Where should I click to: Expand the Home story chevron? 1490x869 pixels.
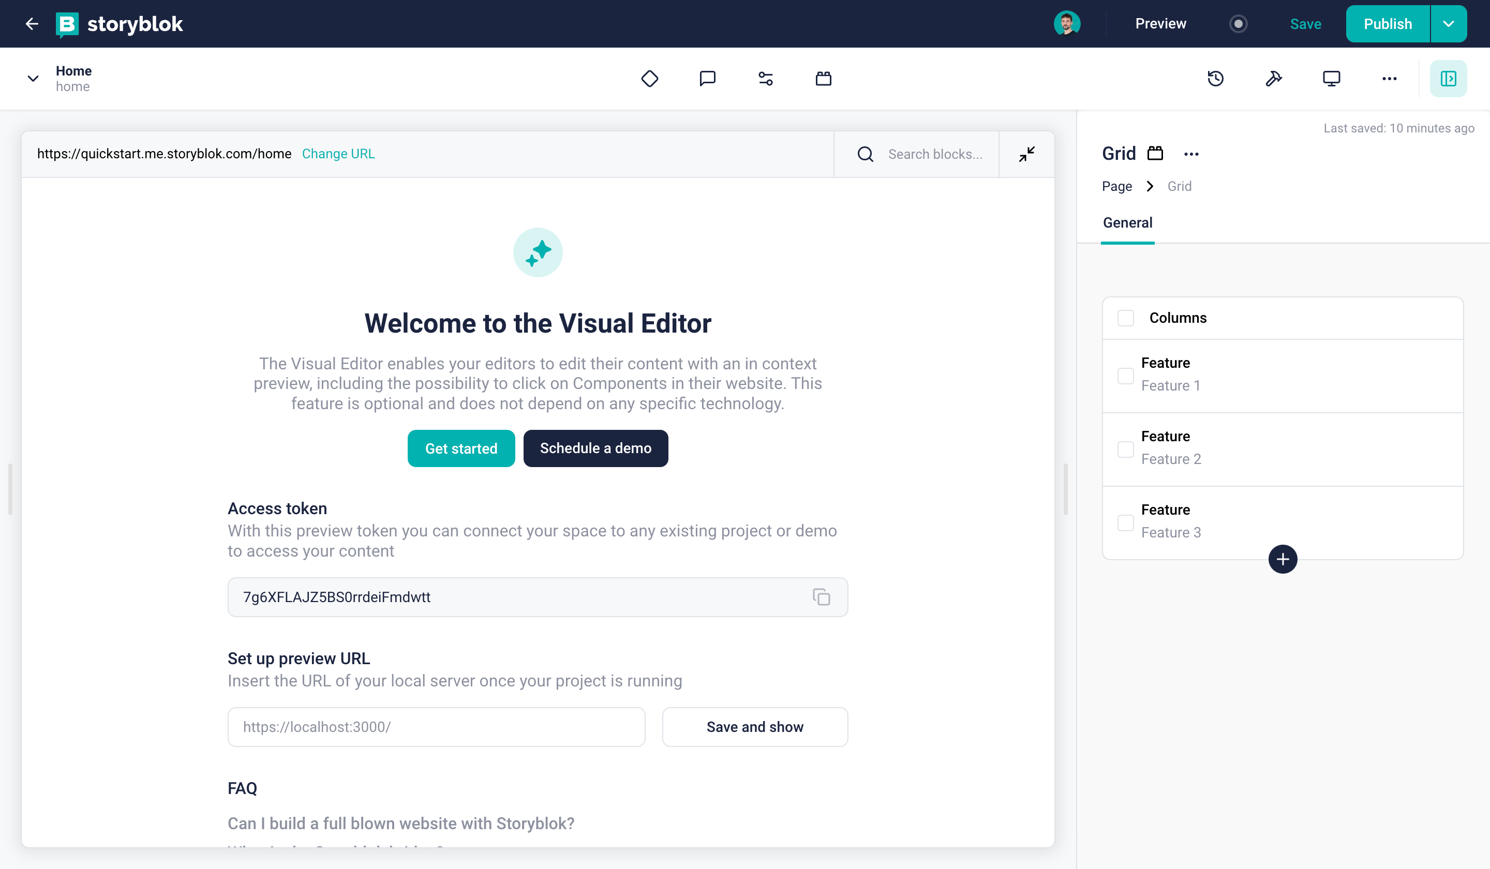point(33,79)
